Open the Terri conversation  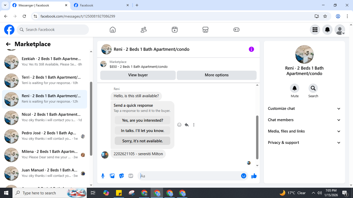click(x=44, y=80)
